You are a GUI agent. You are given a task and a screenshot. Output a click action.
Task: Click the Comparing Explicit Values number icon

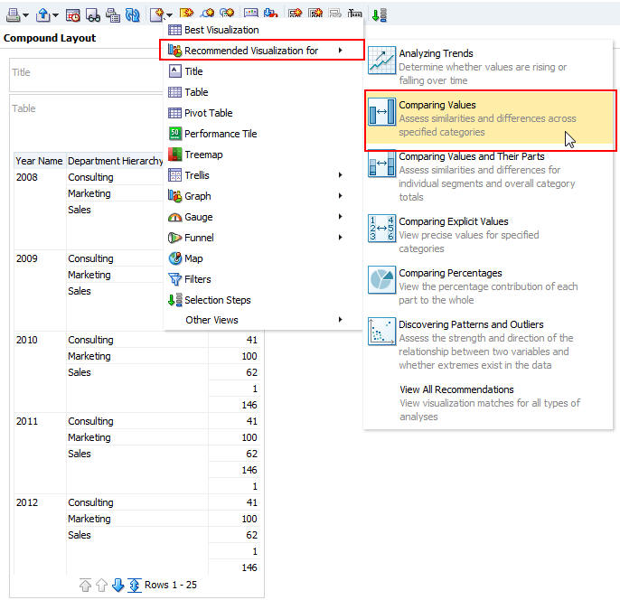[381, 228]
